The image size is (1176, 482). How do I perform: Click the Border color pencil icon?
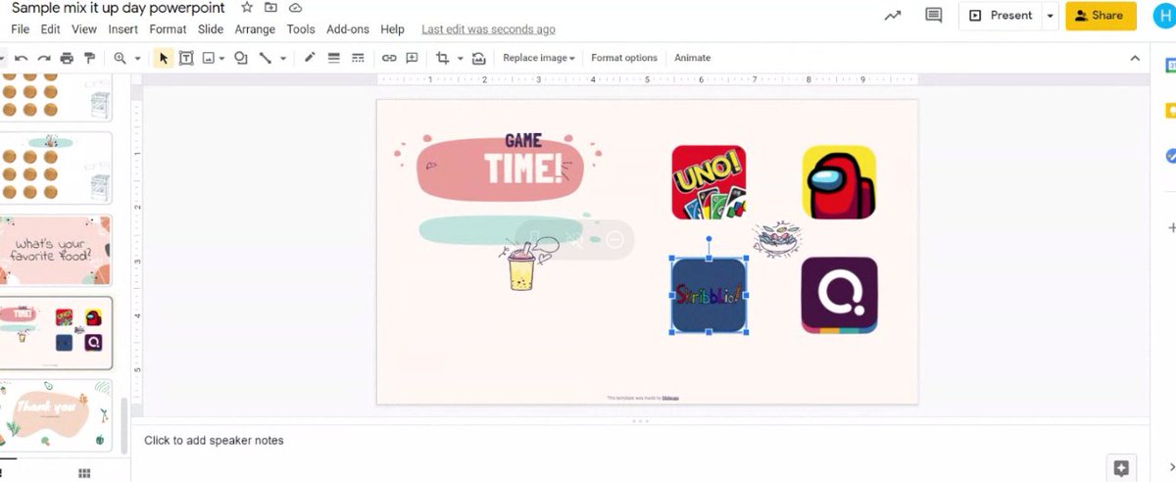click(x=311, y=58)
